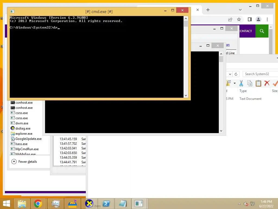Open a new tab in Chrome
Viewport: 278px width, 209px height.
(x=208, y=10)
